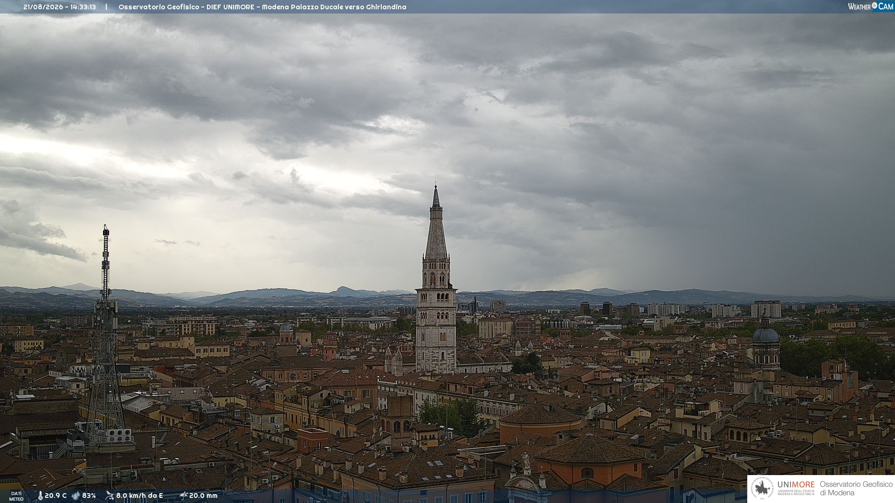Viewport: 895px width, 503px height.
Task: Click the UNIMORE university seal emblem
Action: click(x=762, y=489)
